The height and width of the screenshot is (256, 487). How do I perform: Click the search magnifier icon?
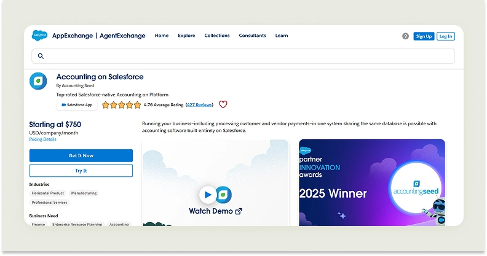(41, 56)
